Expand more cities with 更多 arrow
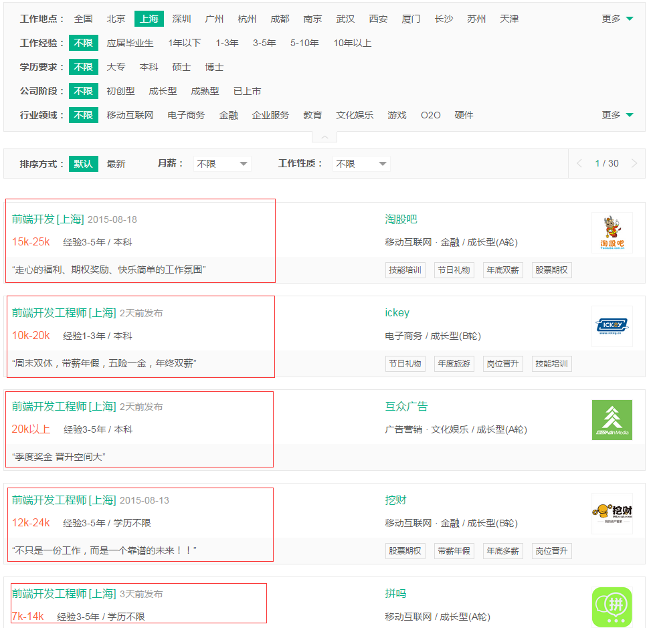Screen dimensions: 657x628 coord(618,19)
